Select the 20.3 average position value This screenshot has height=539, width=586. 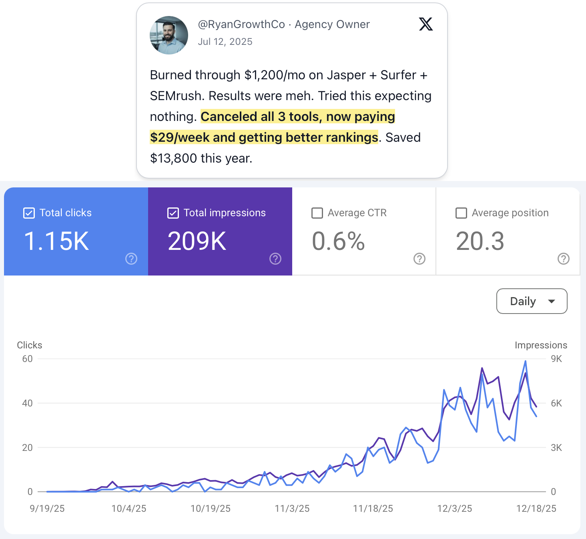point(480,241)
